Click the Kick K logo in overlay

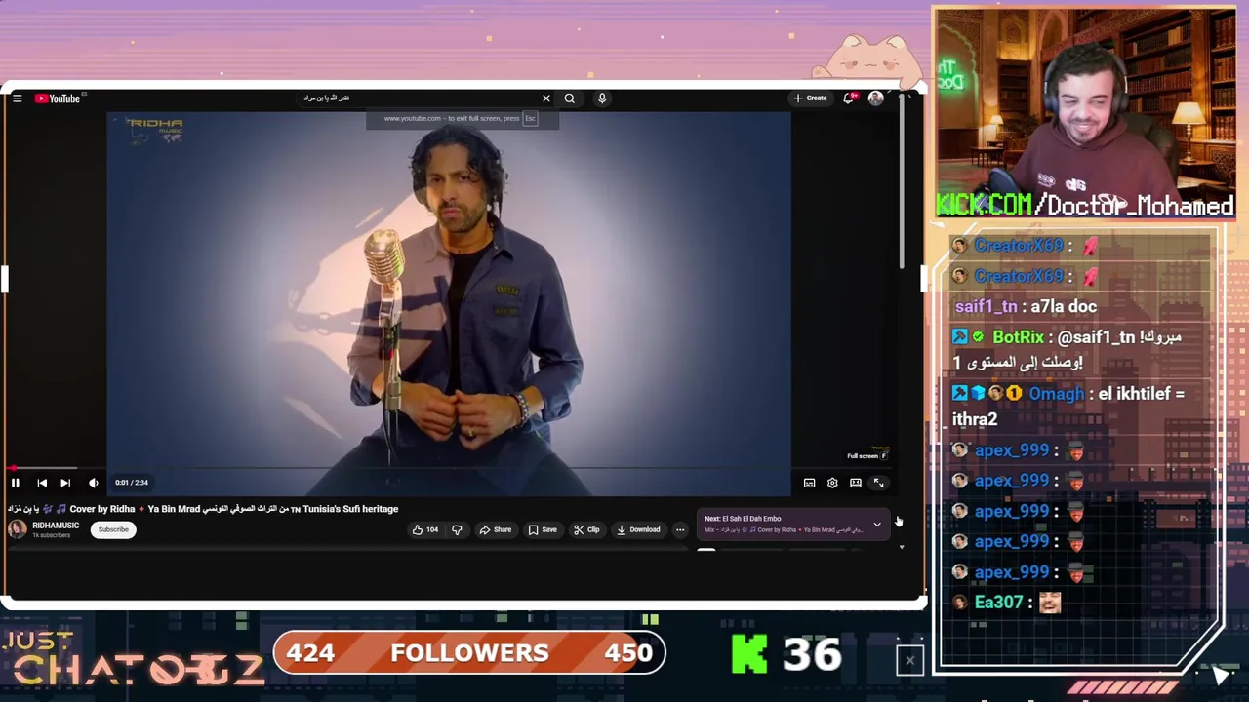pyautogui.click(x=749, y=655)
